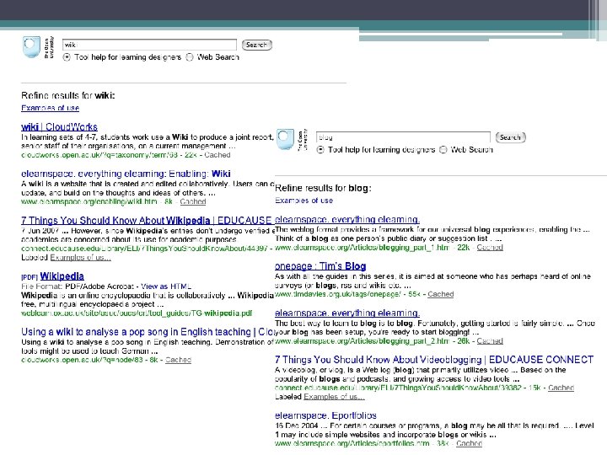Click 'Examples of us...' label under the Videoblogging result
Screen dimensions: 607x455
coord(334,397)
